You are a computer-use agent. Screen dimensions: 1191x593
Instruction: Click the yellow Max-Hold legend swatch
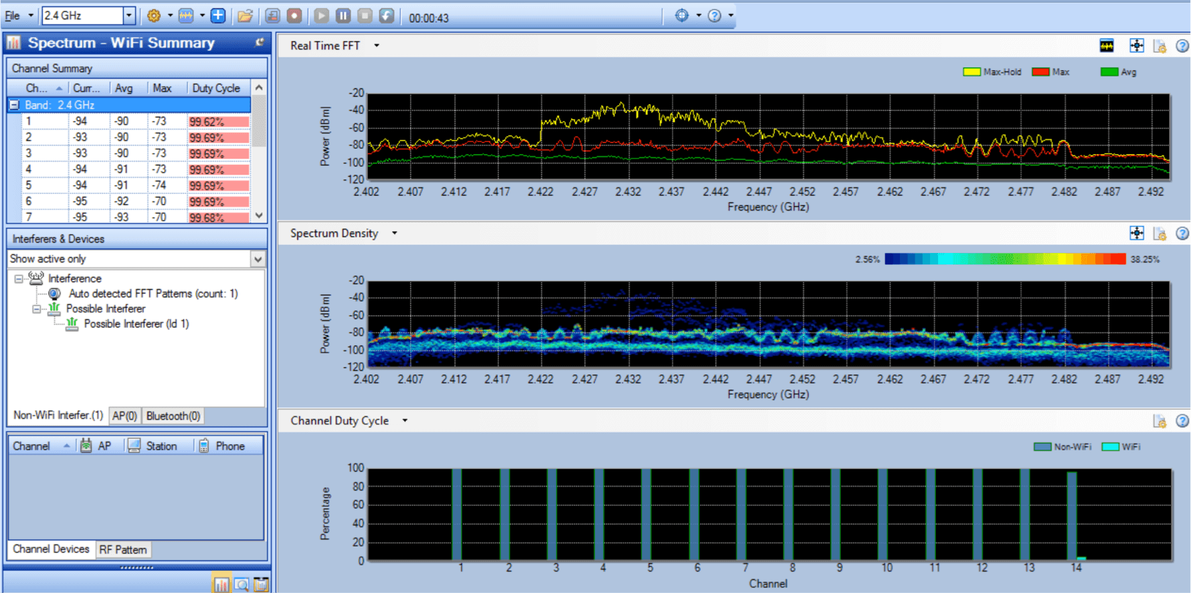coord(971,72)
